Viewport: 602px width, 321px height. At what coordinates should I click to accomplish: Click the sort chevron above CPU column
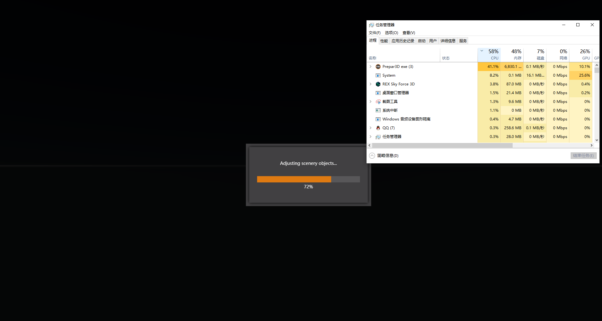click(x=482, y=51)
